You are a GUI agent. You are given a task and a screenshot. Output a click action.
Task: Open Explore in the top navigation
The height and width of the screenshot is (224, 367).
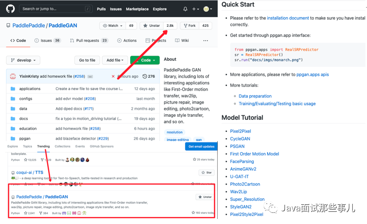(160, 9)
